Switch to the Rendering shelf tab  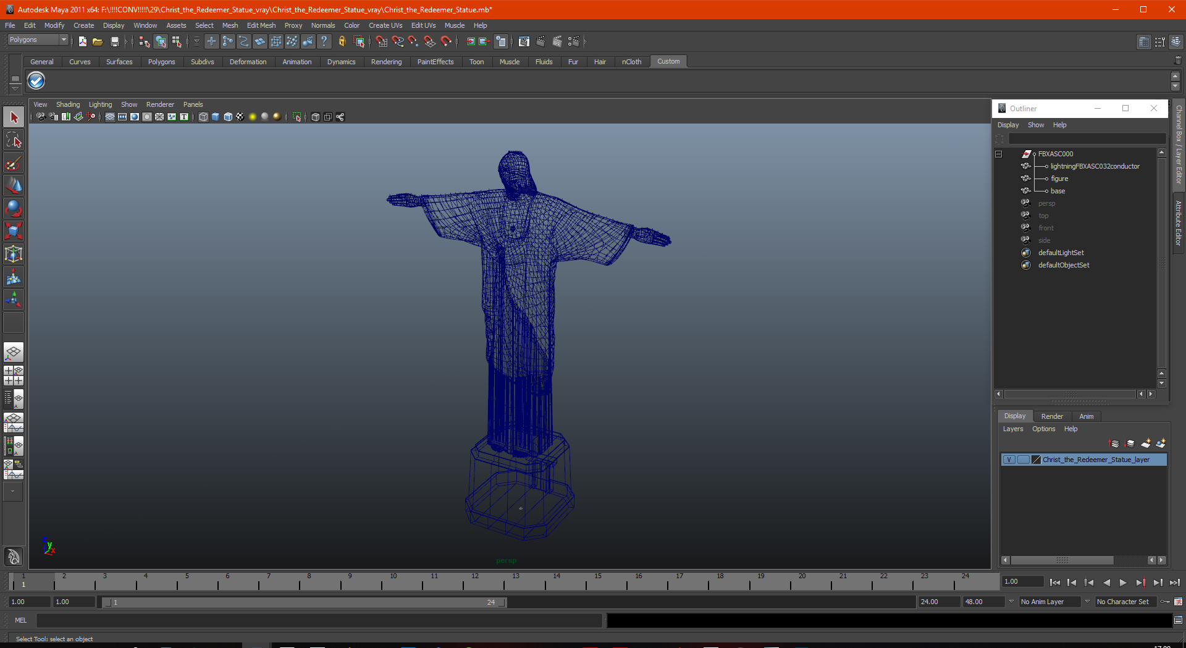(x=386, y=62)
